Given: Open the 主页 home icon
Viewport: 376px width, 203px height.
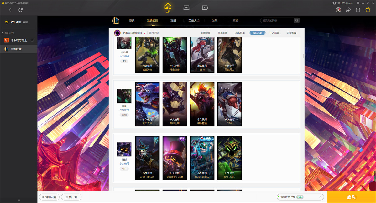Looking at the screenshot, I should pos(168,8).
